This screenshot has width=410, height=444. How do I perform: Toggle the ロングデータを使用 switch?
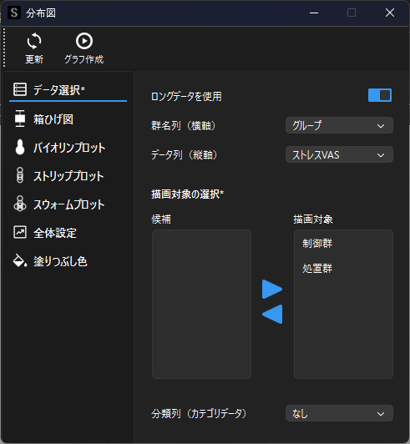(380, 95)
